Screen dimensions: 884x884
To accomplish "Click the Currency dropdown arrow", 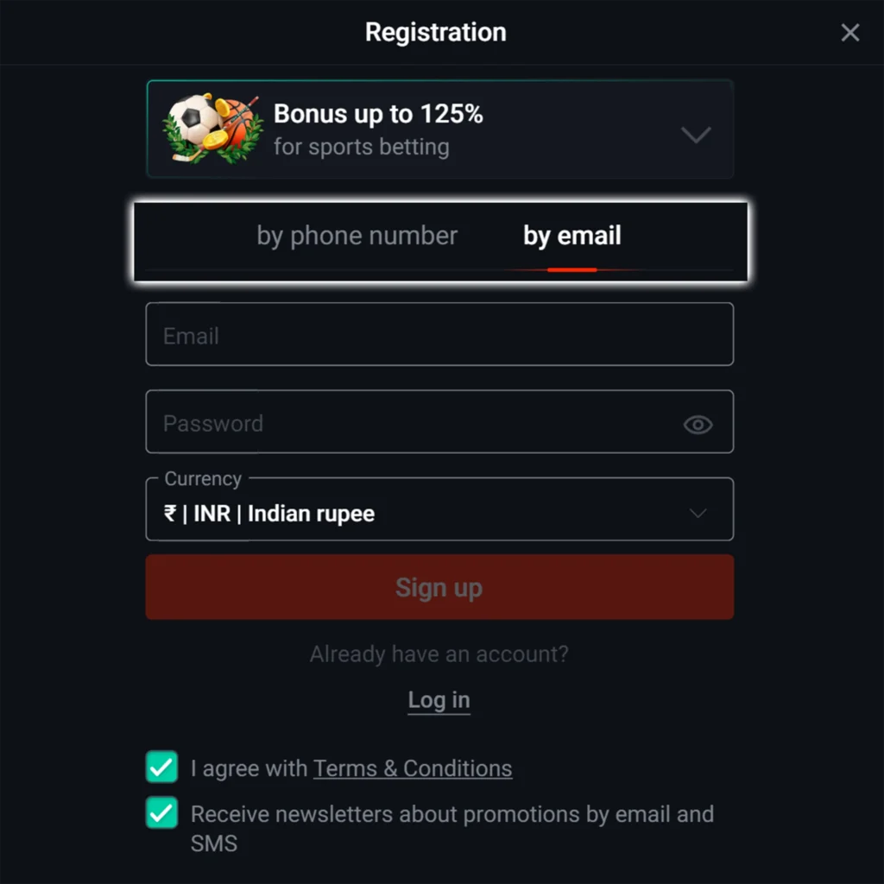I will point(698,514).
